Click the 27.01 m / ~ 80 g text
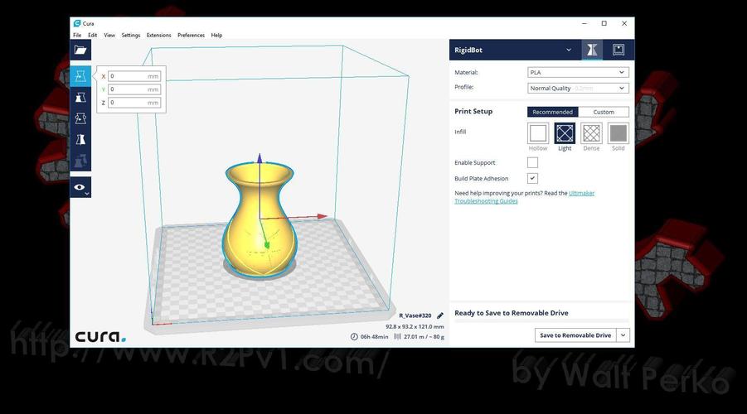 pyautogui.click(x=424, y=336)
